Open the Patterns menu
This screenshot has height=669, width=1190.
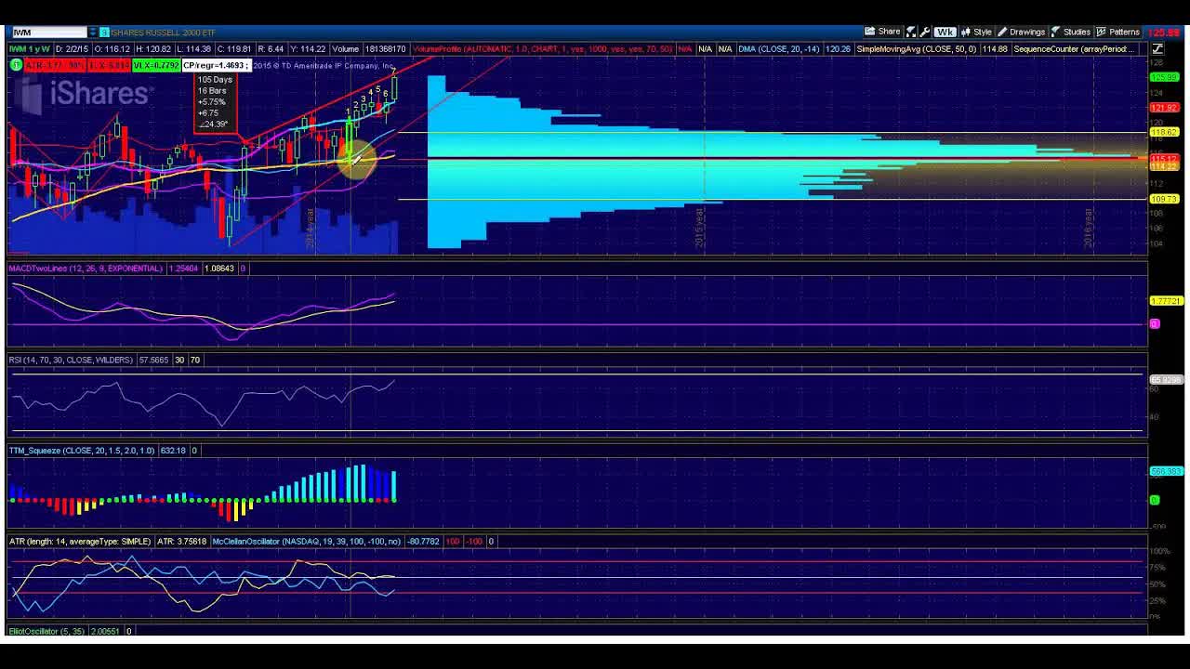(x=1118, y=32)
